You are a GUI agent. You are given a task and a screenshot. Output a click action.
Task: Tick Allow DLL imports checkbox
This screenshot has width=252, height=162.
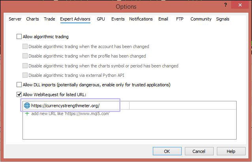[19, 85]
